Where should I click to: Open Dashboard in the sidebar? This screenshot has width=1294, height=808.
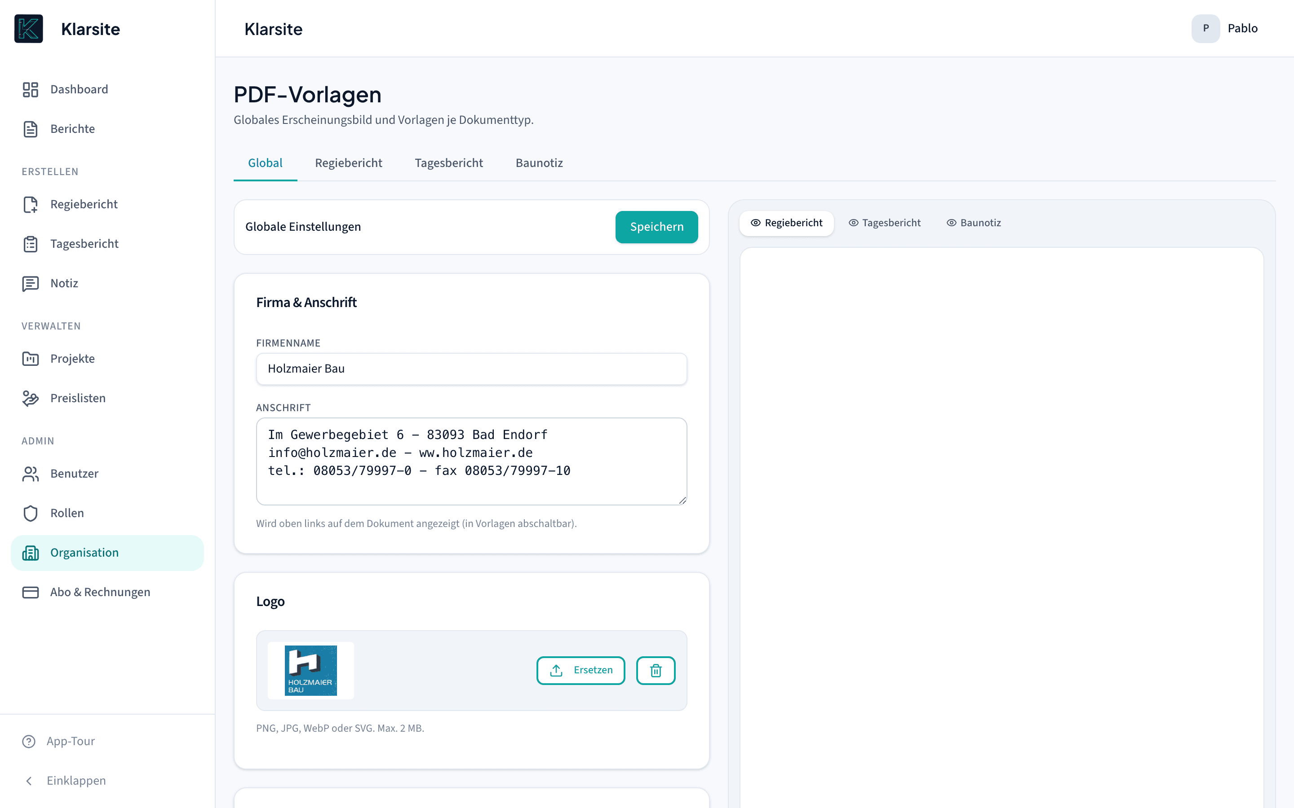click(107, 89)
